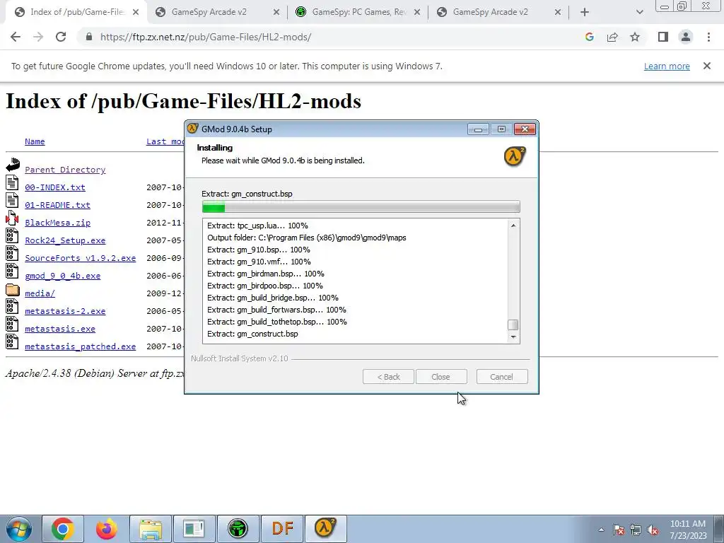
Task: Sort listing by Name column
Action: tap(35, 141)
